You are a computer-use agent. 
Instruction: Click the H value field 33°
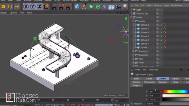[155, 92]
